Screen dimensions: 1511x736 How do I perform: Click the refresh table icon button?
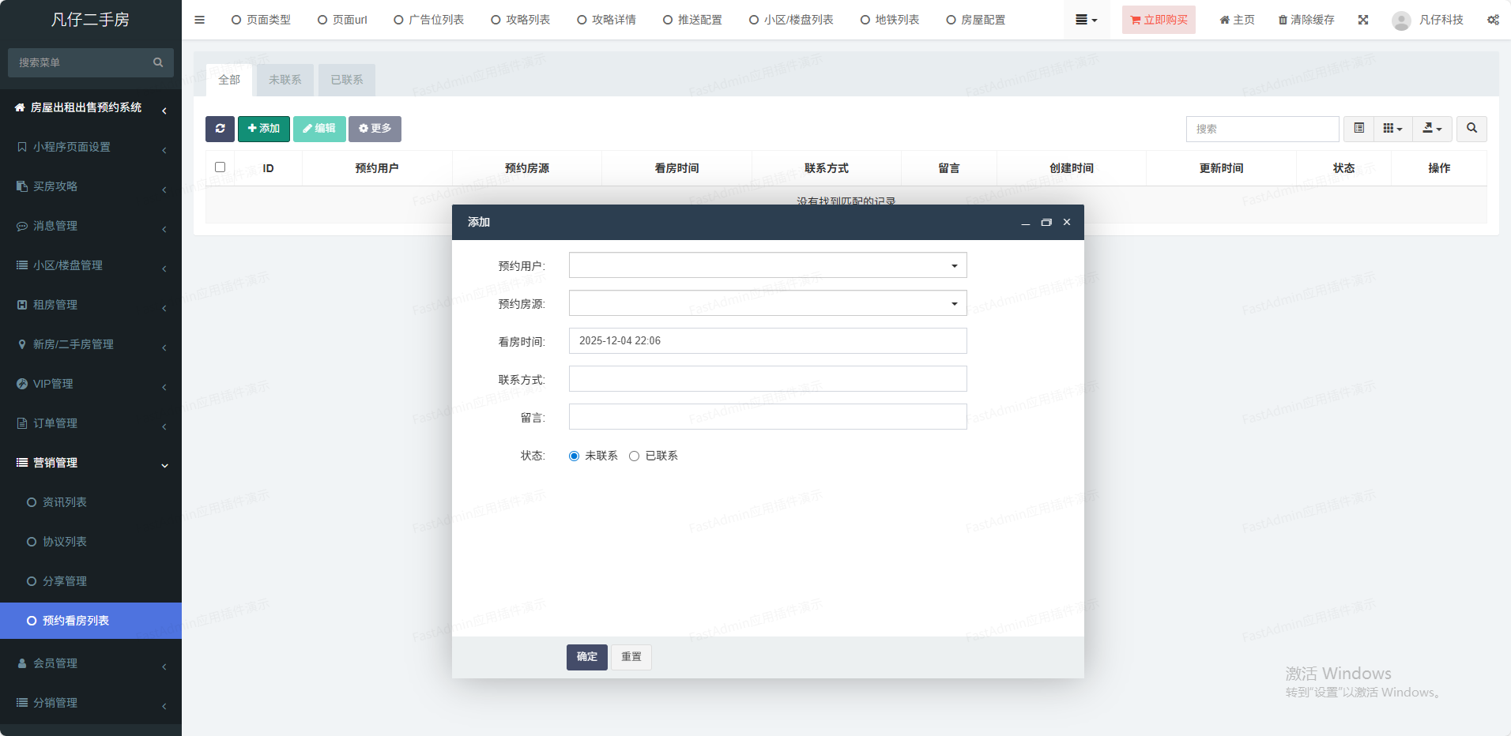(x=220, y=129)
